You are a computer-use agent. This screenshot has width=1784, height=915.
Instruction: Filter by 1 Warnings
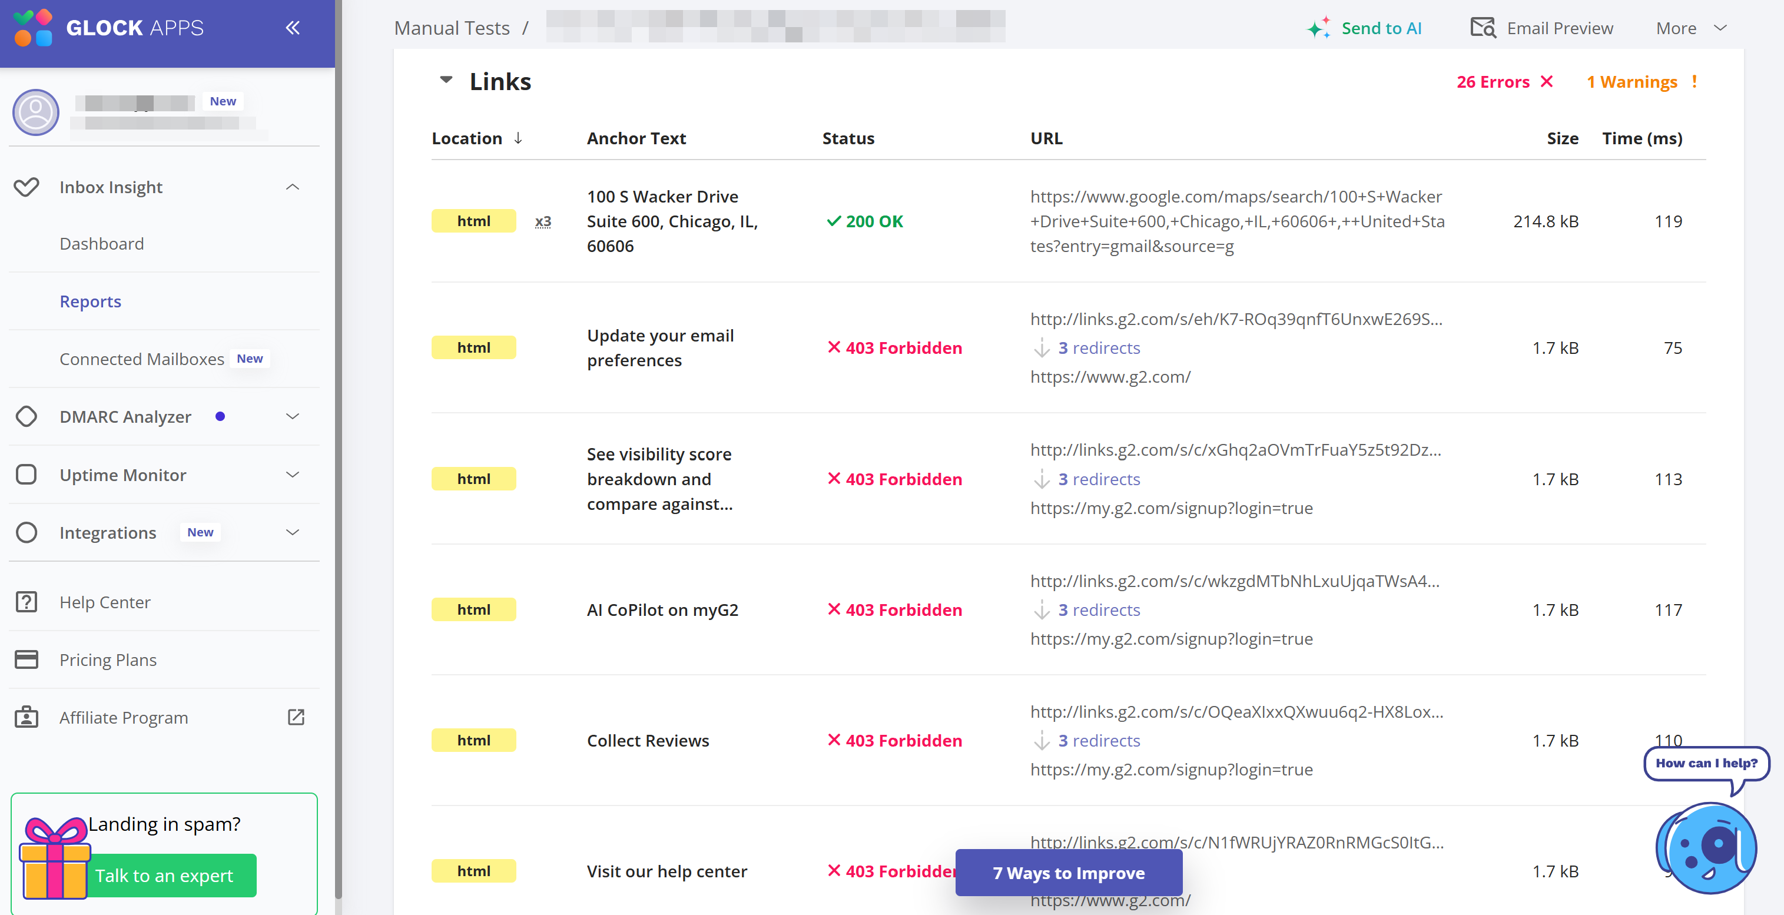click(1642, 82)
